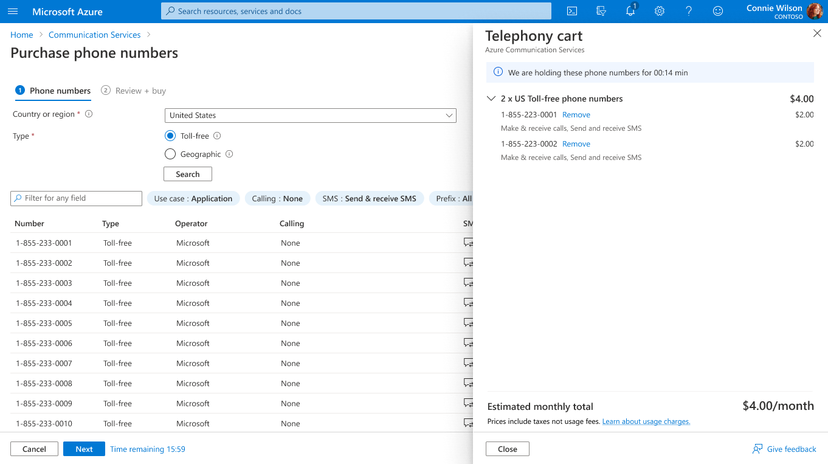The height and width of the screenshot is (464, 828).
Task: Open the help question mark icon
Action: 689,12
